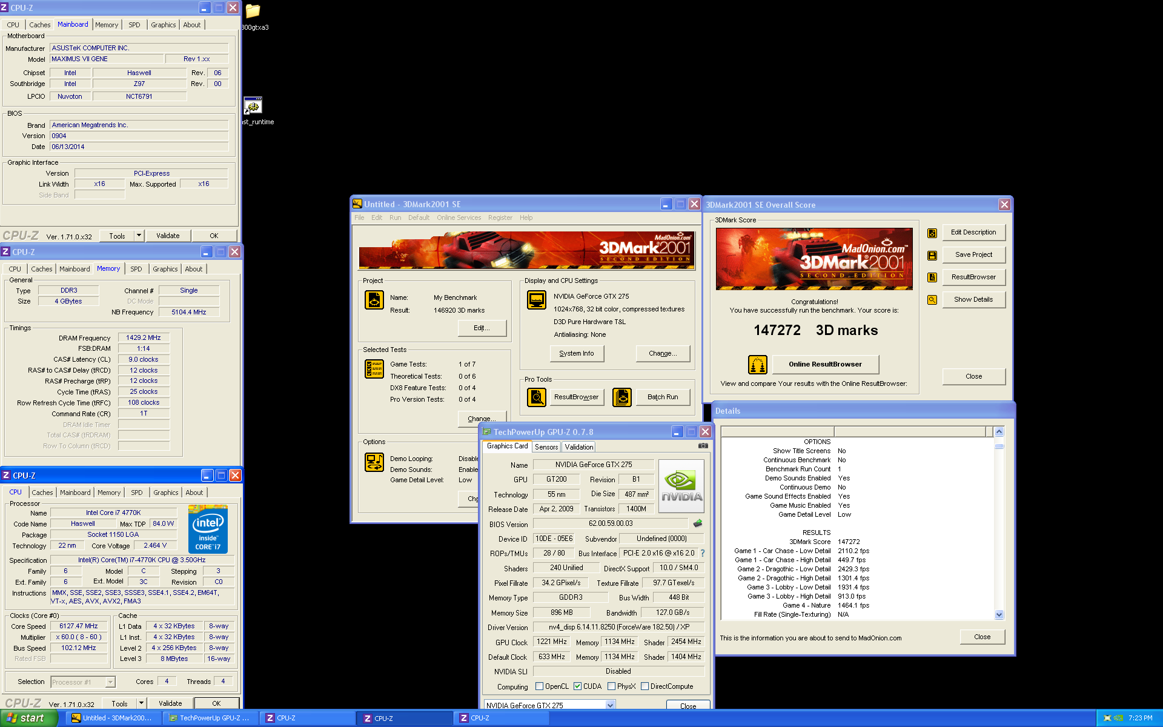Open the Processor #1 selection dropdown
Image resolution: width=1163 pixels, height=727 pixels.
click(110, 682)
